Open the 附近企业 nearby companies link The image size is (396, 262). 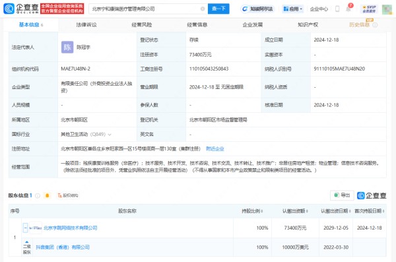tap(215, 148)
